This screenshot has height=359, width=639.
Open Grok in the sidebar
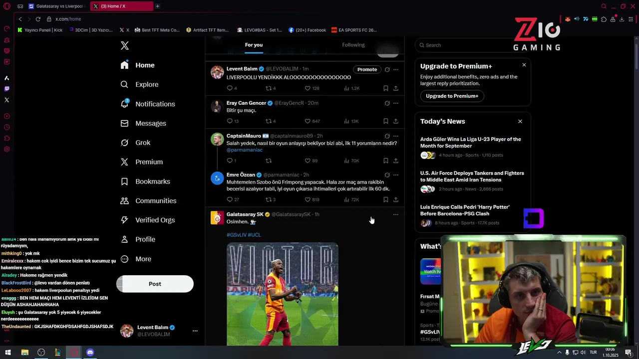(x=135, y=143)
